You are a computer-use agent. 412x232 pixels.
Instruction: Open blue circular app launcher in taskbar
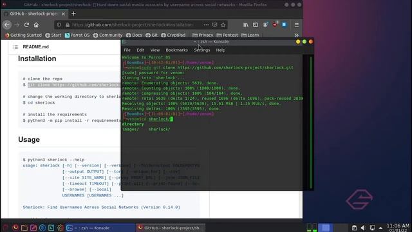point(42,227)
